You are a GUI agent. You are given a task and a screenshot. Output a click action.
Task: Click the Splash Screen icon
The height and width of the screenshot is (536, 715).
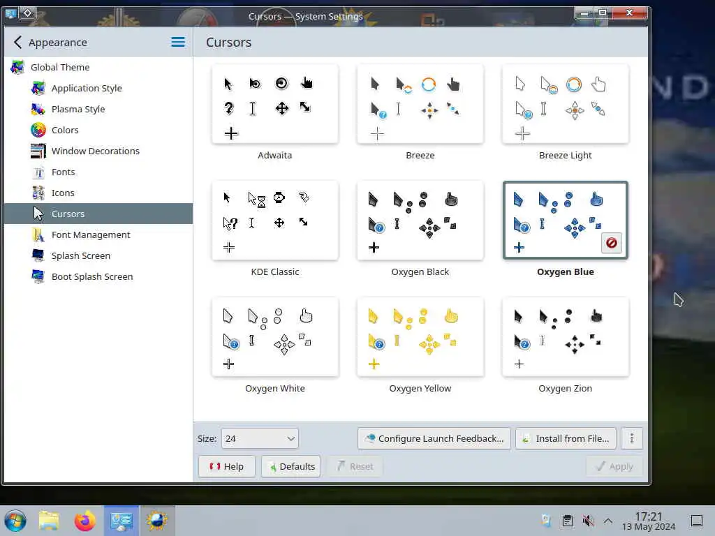click(x=38, y=255)
